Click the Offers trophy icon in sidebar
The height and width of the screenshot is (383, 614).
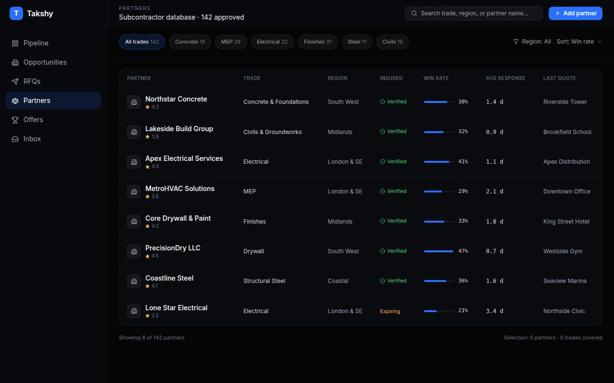click(15, 120)
